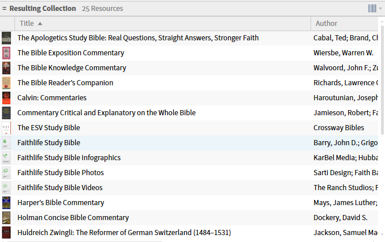Click the Harper's Bible Commentary cover icon
This screenshot has width=385, height=242.
click(x=6, y=203)
